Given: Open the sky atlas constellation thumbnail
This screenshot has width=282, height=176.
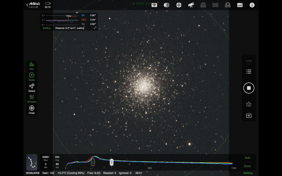Looking at the screenshot, I should pos(32,162).
